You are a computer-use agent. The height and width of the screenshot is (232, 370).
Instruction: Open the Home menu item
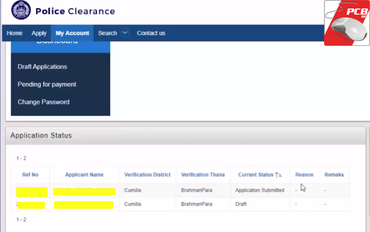point(15,33)
